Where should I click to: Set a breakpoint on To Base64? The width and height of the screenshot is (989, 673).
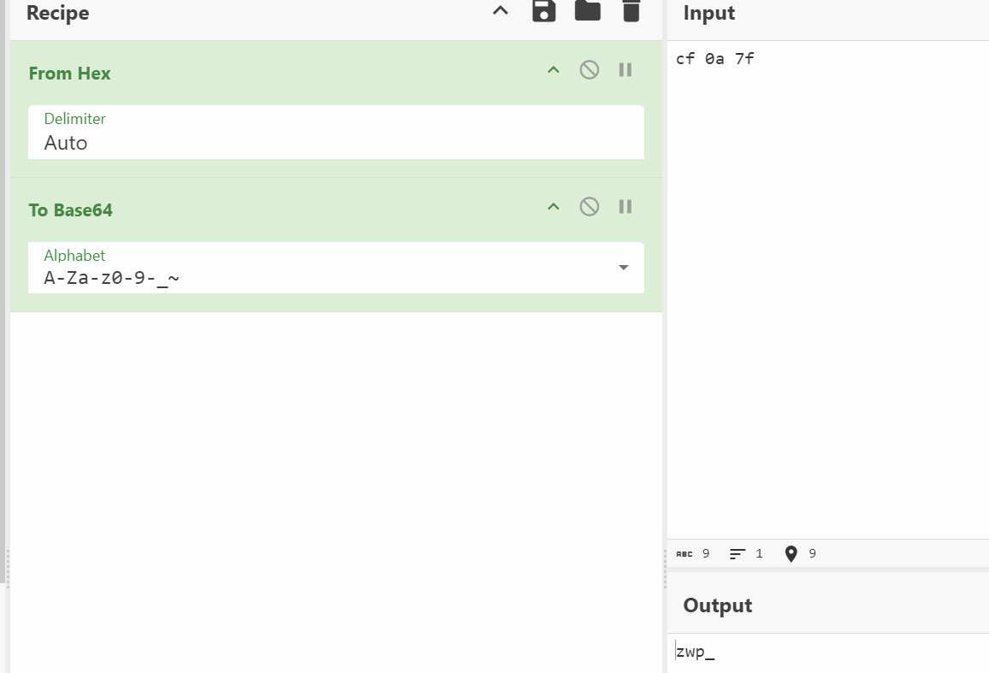(625, 207)
